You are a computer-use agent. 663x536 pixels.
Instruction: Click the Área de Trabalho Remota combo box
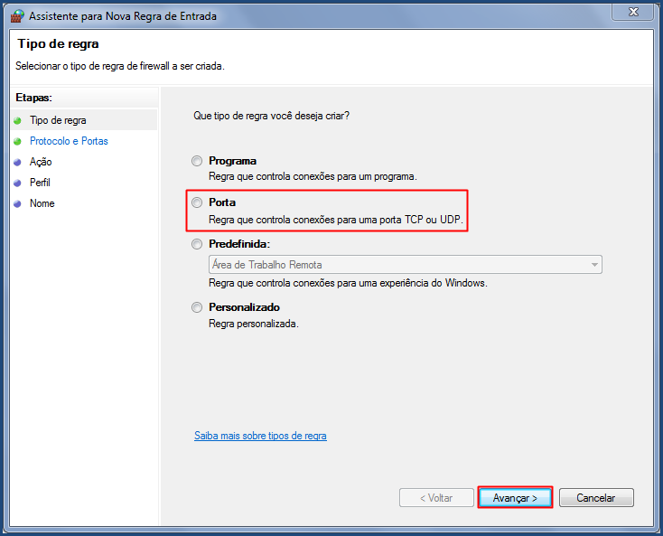point(405,265)
